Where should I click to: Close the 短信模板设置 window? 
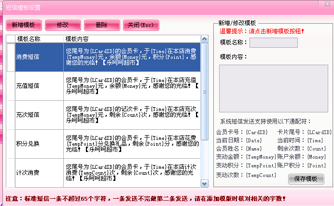327,3
